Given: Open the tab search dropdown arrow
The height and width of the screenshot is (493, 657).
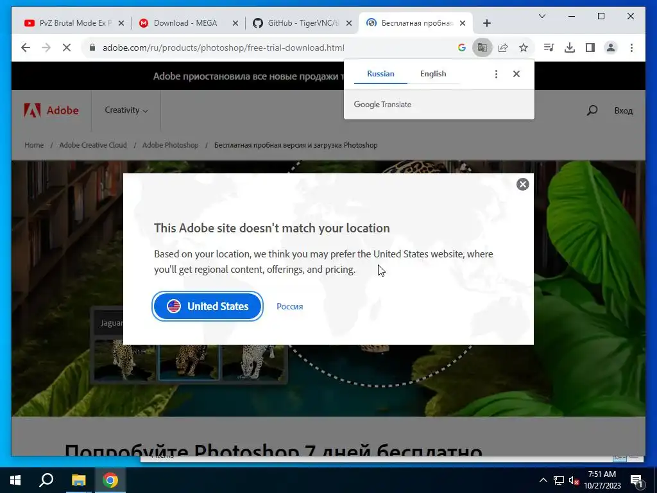Looking at the screenshot, I should [x=542, y=16].
